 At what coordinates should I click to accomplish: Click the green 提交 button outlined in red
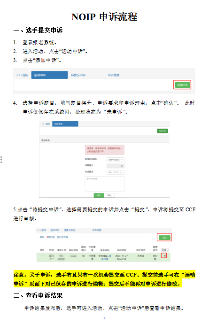[x=164, y=238]
